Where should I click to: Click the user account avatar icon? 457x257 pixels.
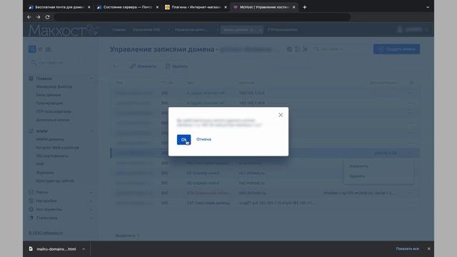tap(400, 29)
